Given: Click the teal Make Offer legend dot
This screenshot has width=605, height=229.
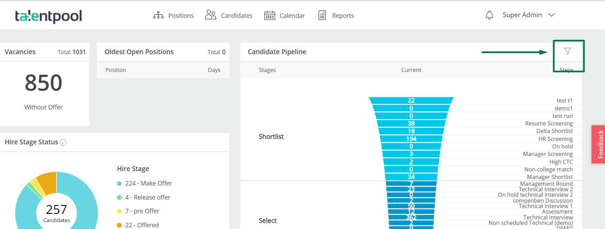Looking at the screenshot, I should pos(119,183).
